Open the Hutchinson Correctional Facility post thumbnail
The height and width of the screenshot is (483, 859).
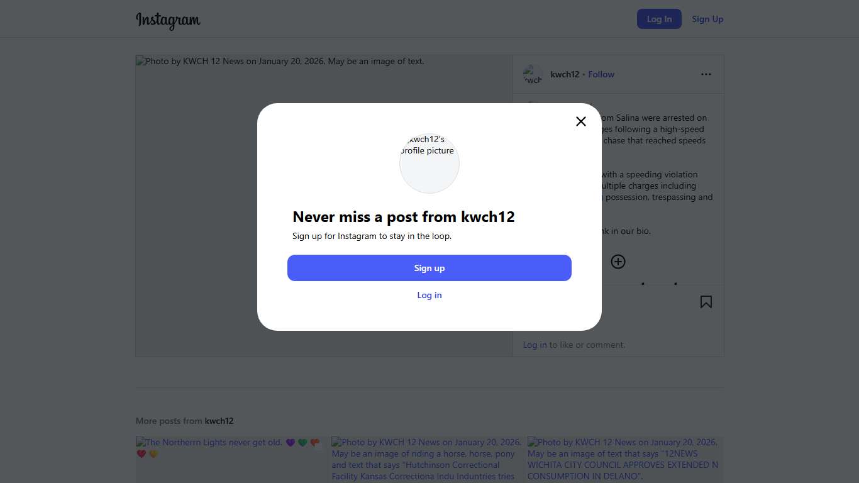(x=426, y=459)
